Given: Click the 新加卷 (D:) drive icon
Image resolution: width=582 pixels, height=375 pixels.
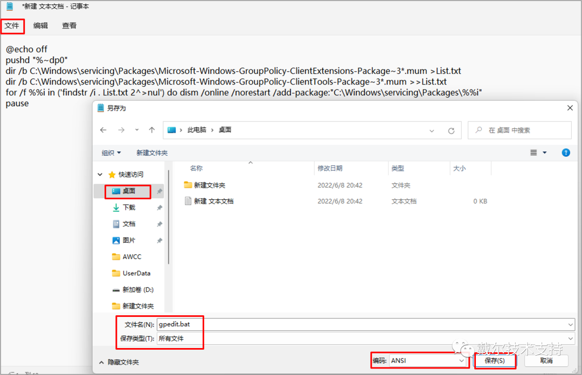Looking at the screenshot, I should (x=116, y=290).
